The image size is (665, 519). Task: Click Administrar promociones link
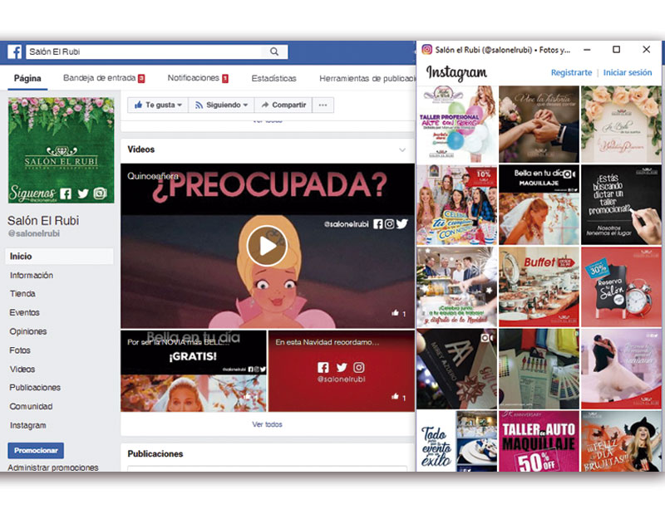(x=53, y=468)
